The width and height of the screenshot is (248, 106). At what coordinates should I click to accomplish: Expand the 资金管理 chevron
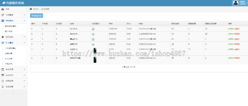click(24, 69)
